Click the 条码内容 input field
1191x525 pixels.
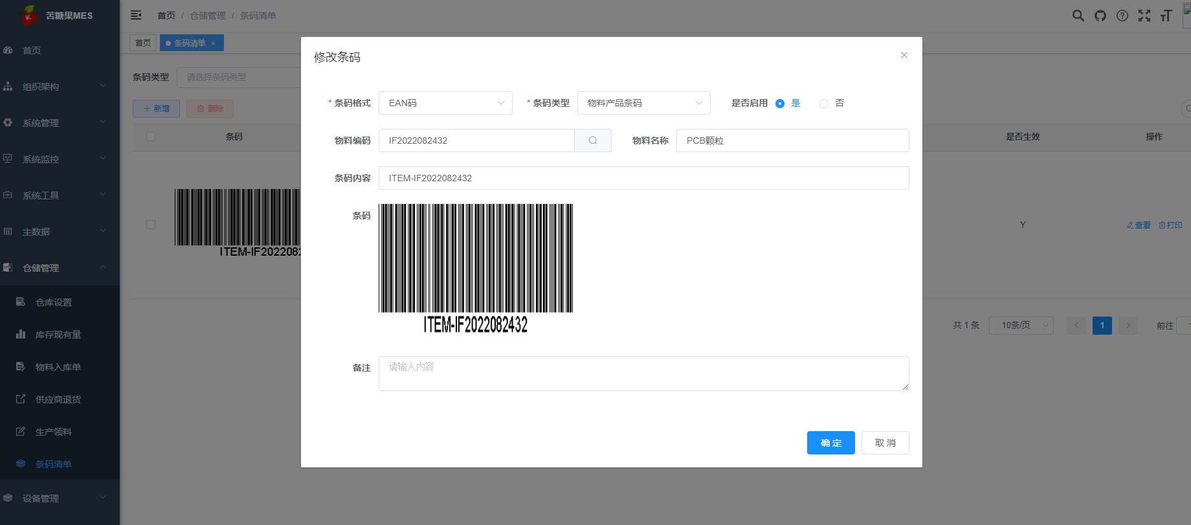tap(643, 178)
